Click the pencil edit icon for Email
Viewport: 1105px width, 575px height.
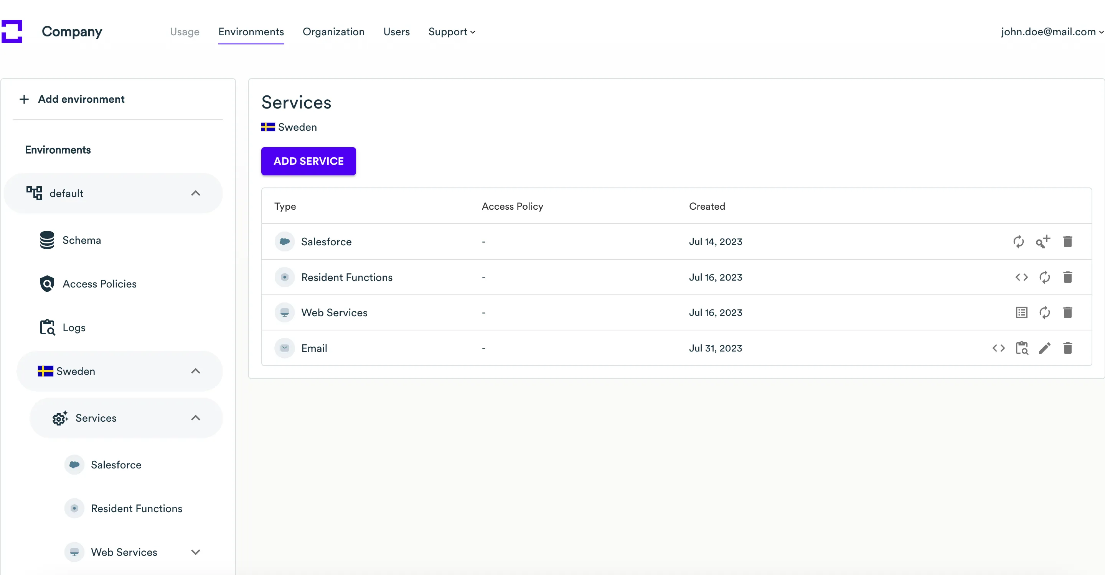pyautogui.click(x=1044, y=348)
